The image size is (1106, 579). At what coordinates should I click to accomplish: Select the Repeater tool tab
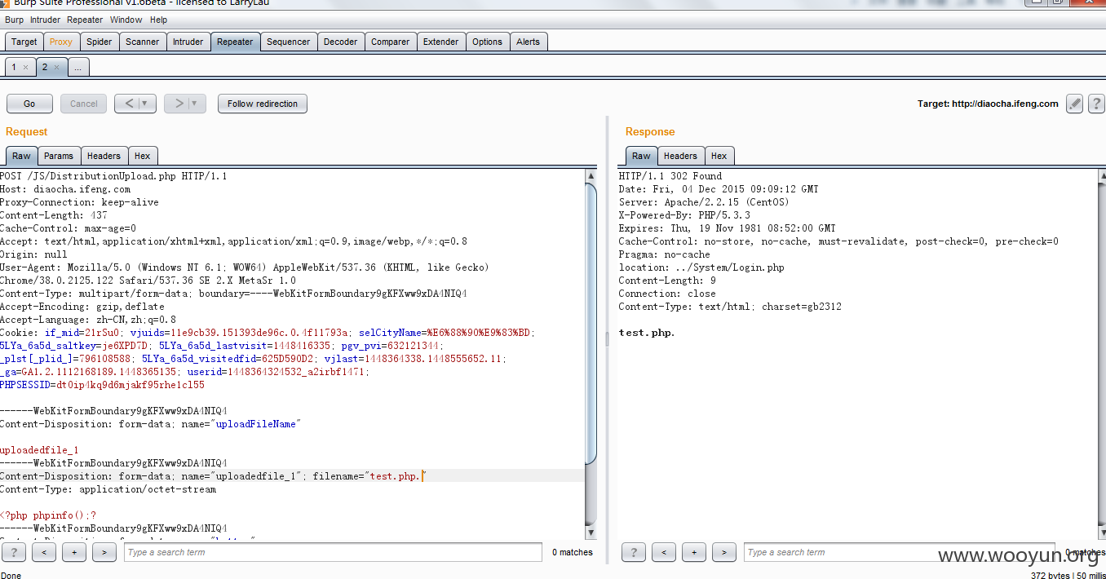tap(235, 42)
